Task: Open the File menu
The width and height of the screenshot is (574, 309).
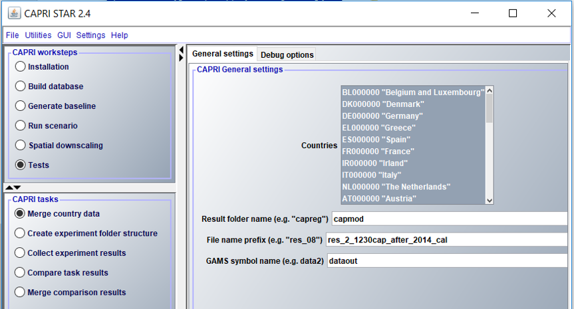Action: [x=12, y=35]
